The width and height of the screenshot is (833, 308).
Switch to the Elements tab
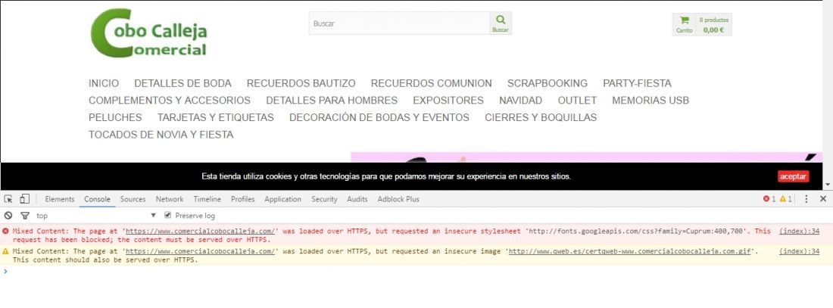60,199
